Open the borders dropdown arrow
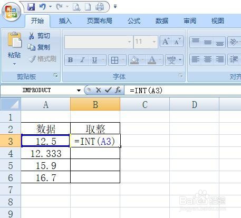The height and width of the screenshot is (218, 241). [x=123, y=60]
